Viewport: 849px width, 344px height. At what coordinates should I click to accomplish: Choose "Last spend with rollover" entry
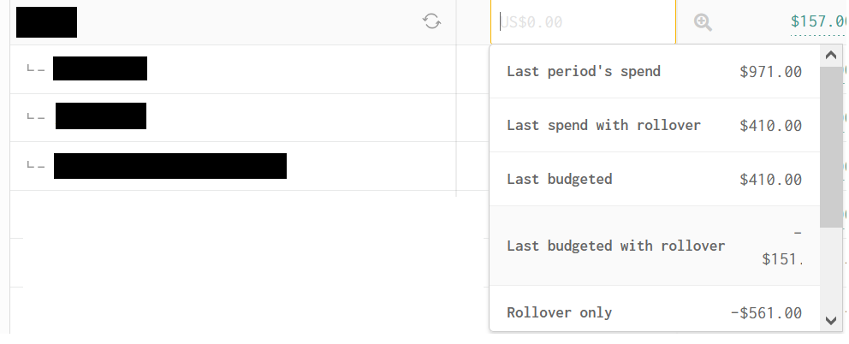pyautogui.click(x=655, y=125)
